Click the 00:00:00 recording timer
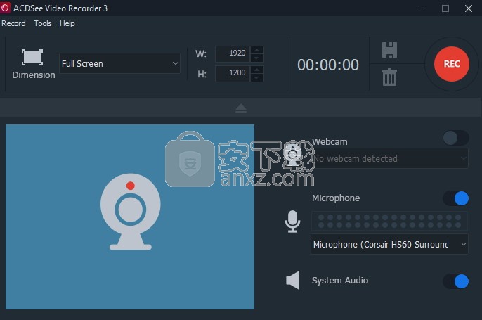Viewport: 482px width, 320px height. coord(328,65)
